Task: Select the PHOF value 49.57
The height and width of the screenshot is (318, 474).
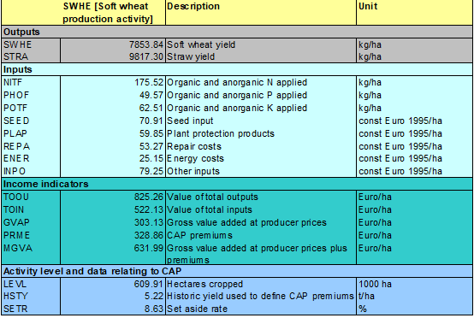Action: 151,95
